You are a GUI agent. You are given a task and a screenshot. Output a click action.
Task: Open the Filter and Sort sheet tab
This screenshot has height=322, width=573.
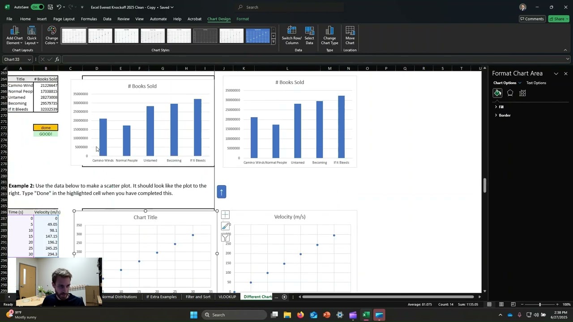tap(198, 297)
